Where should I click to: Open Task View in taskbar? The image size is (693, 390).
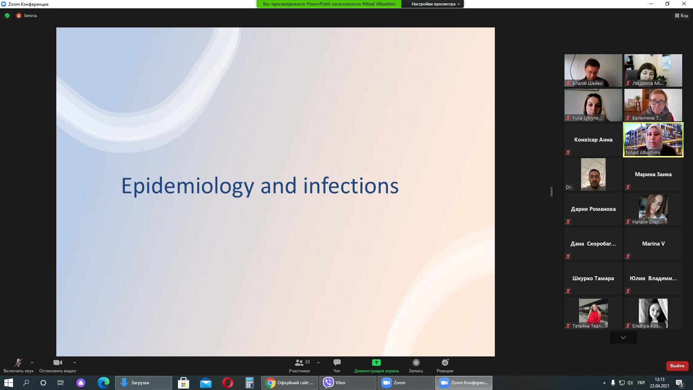click(61, 383)
